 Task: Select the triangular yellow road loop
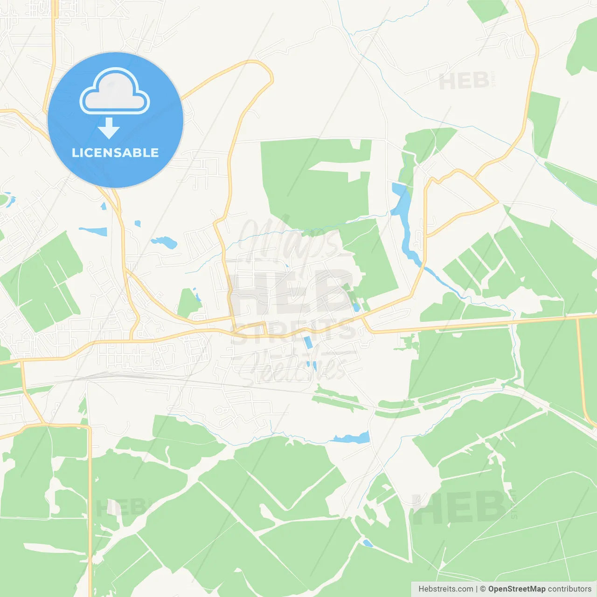point(462,203)
